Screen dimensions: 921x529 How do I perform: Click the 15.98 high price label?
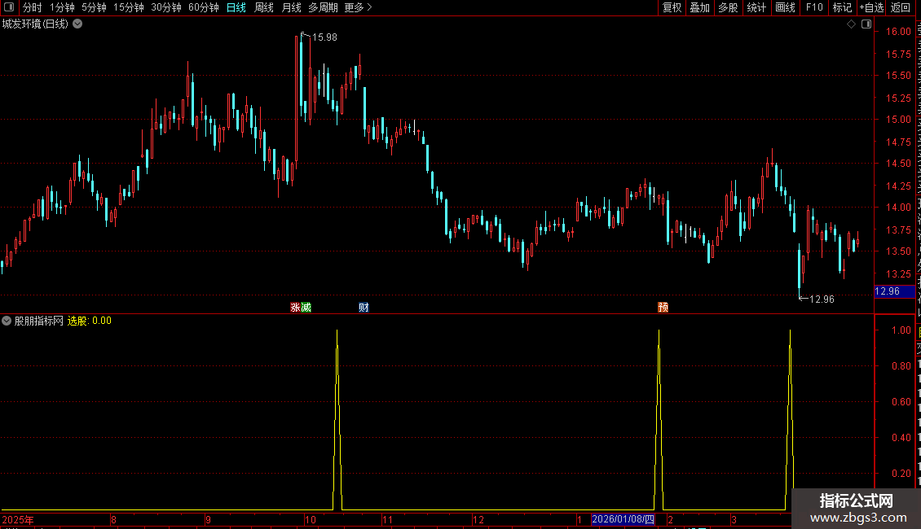coord(324,37)
